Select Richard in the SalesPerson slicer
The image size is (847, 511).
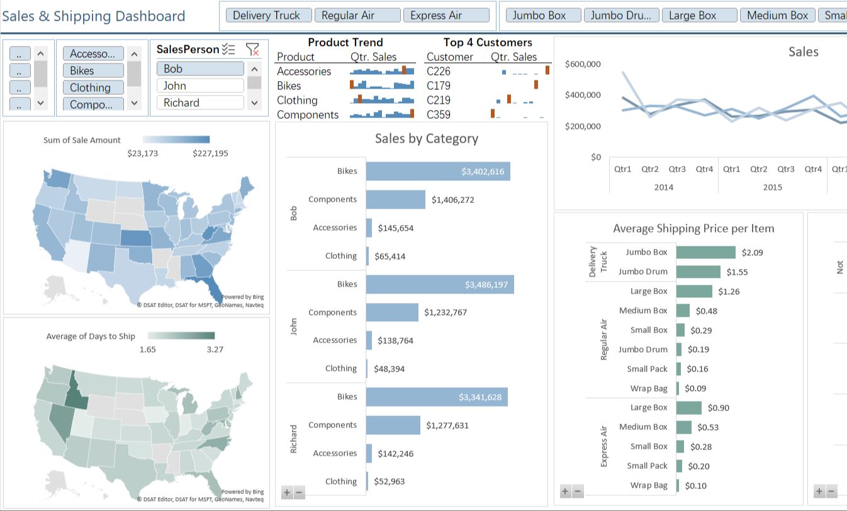click(200, 102)
